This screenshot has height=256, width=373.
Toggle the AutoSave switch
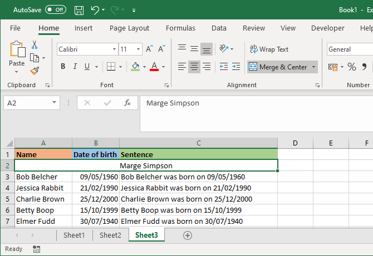[56, 10]
